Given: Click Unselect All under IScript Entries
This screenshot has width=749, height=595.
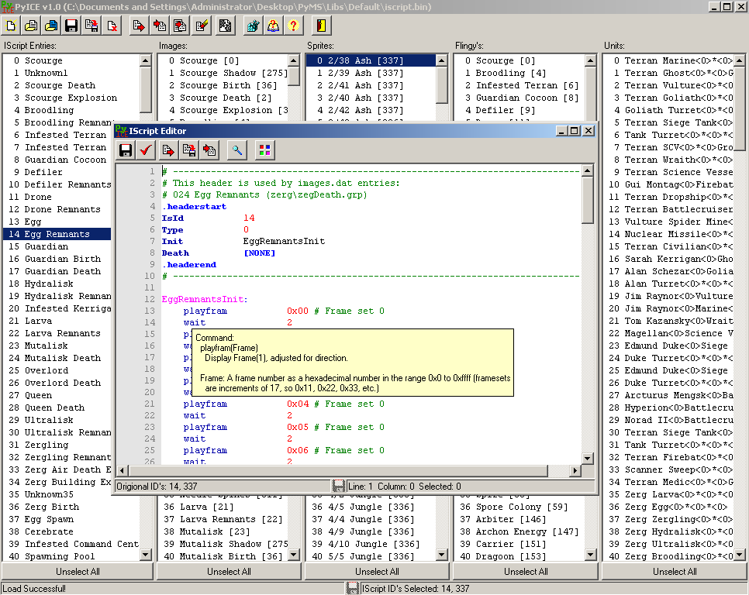Looking at the screenshot, I should [x=78, y=572].
